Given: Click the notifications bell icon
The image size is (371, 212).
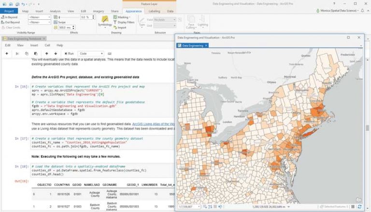Looking at the screenshot, I should click(x=362, y=11).
